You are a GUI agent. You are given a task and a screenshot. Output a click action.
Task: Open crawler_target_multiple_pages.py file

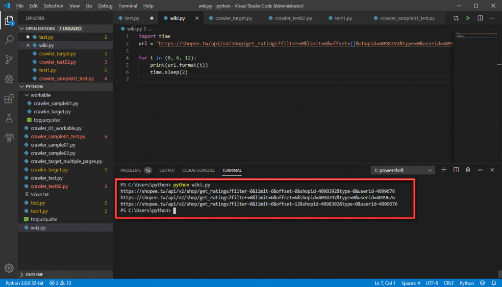(x=66, y=161)
